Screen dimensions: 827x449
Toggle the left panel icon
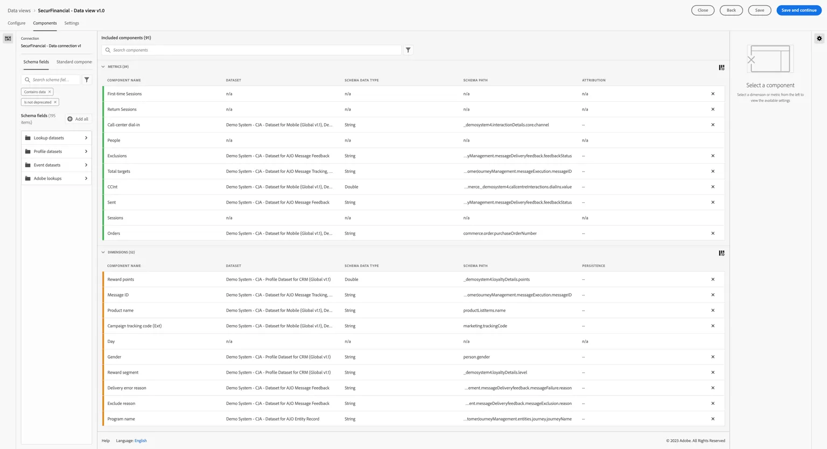coord(8,38)
